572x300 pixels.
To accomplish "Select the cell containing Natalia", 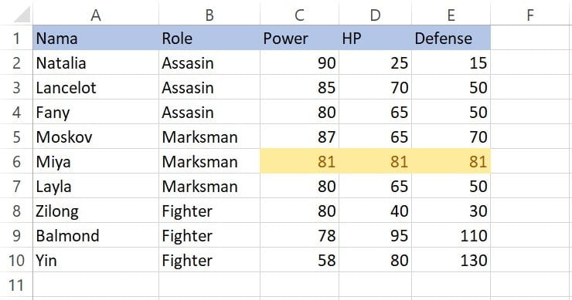I will (x=96, y=62).
